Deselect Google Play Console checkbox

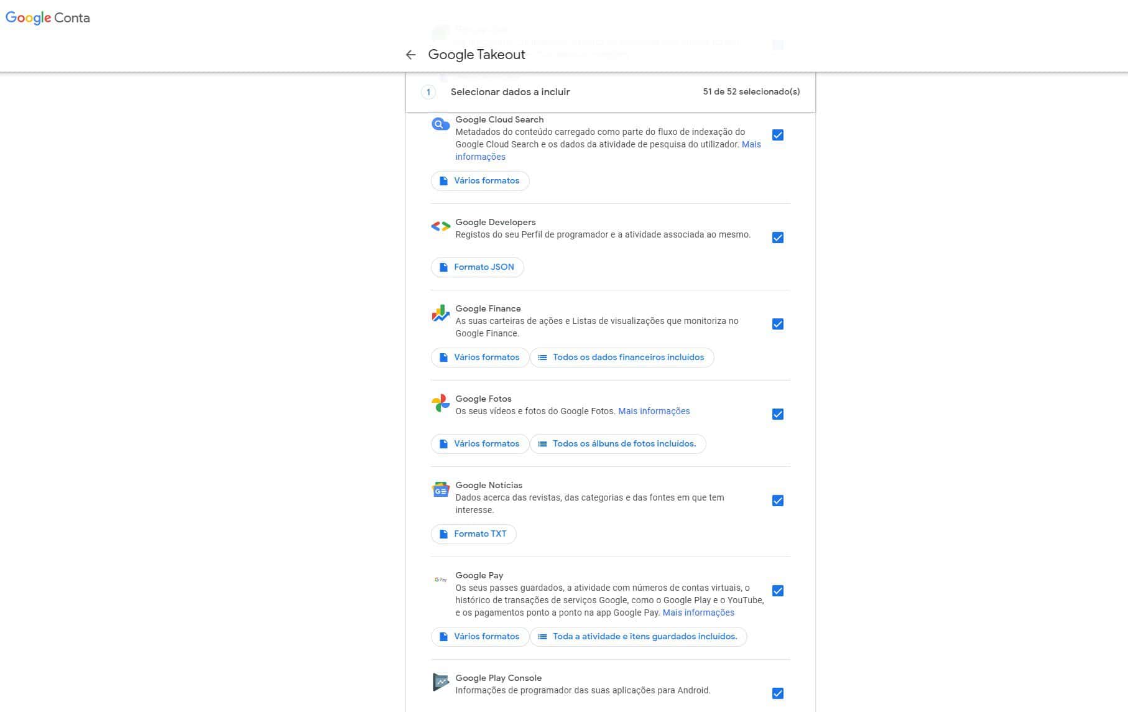[x=777, y=693]
